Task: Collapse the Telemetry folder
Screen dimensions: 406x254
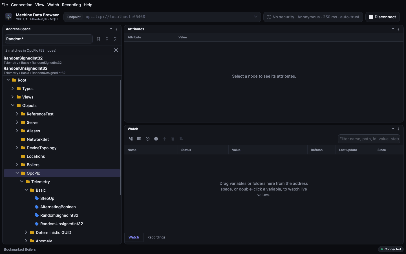Action: pos(22,181)
